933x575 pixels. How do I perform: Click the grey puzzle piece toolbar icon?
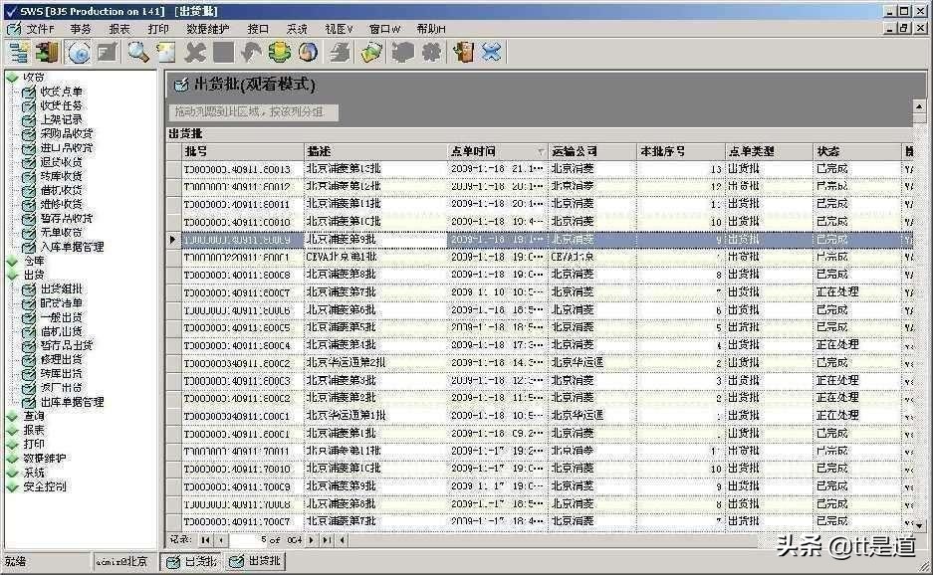coord(403,53)
